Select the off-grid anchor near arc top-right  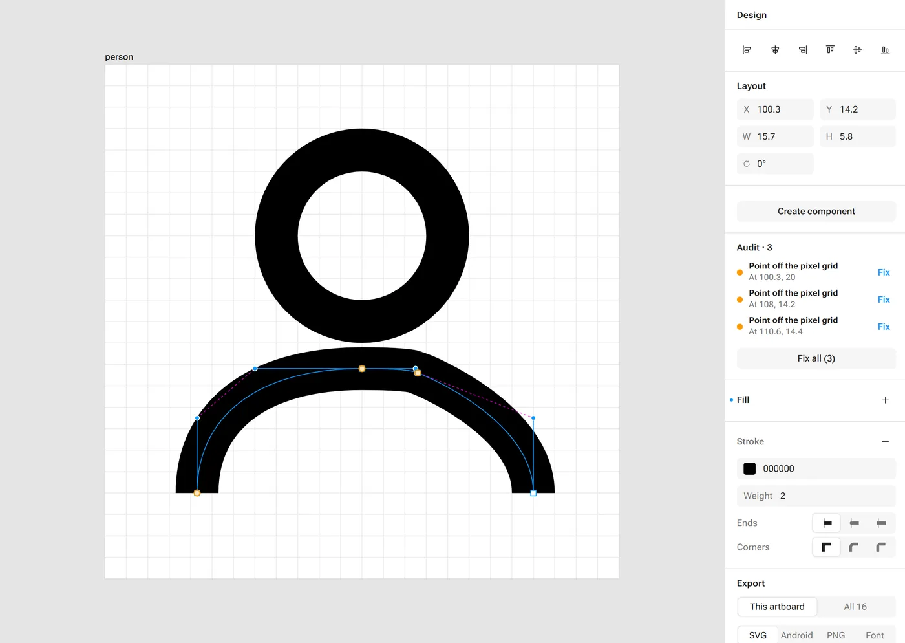tap(418, 373)
